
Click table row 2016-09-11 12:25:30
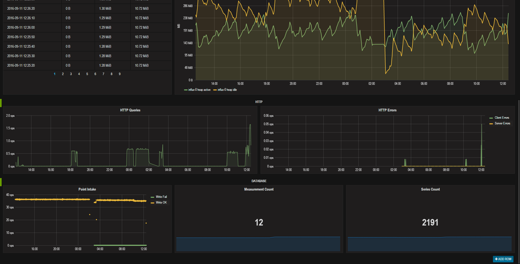coord(87,56)
